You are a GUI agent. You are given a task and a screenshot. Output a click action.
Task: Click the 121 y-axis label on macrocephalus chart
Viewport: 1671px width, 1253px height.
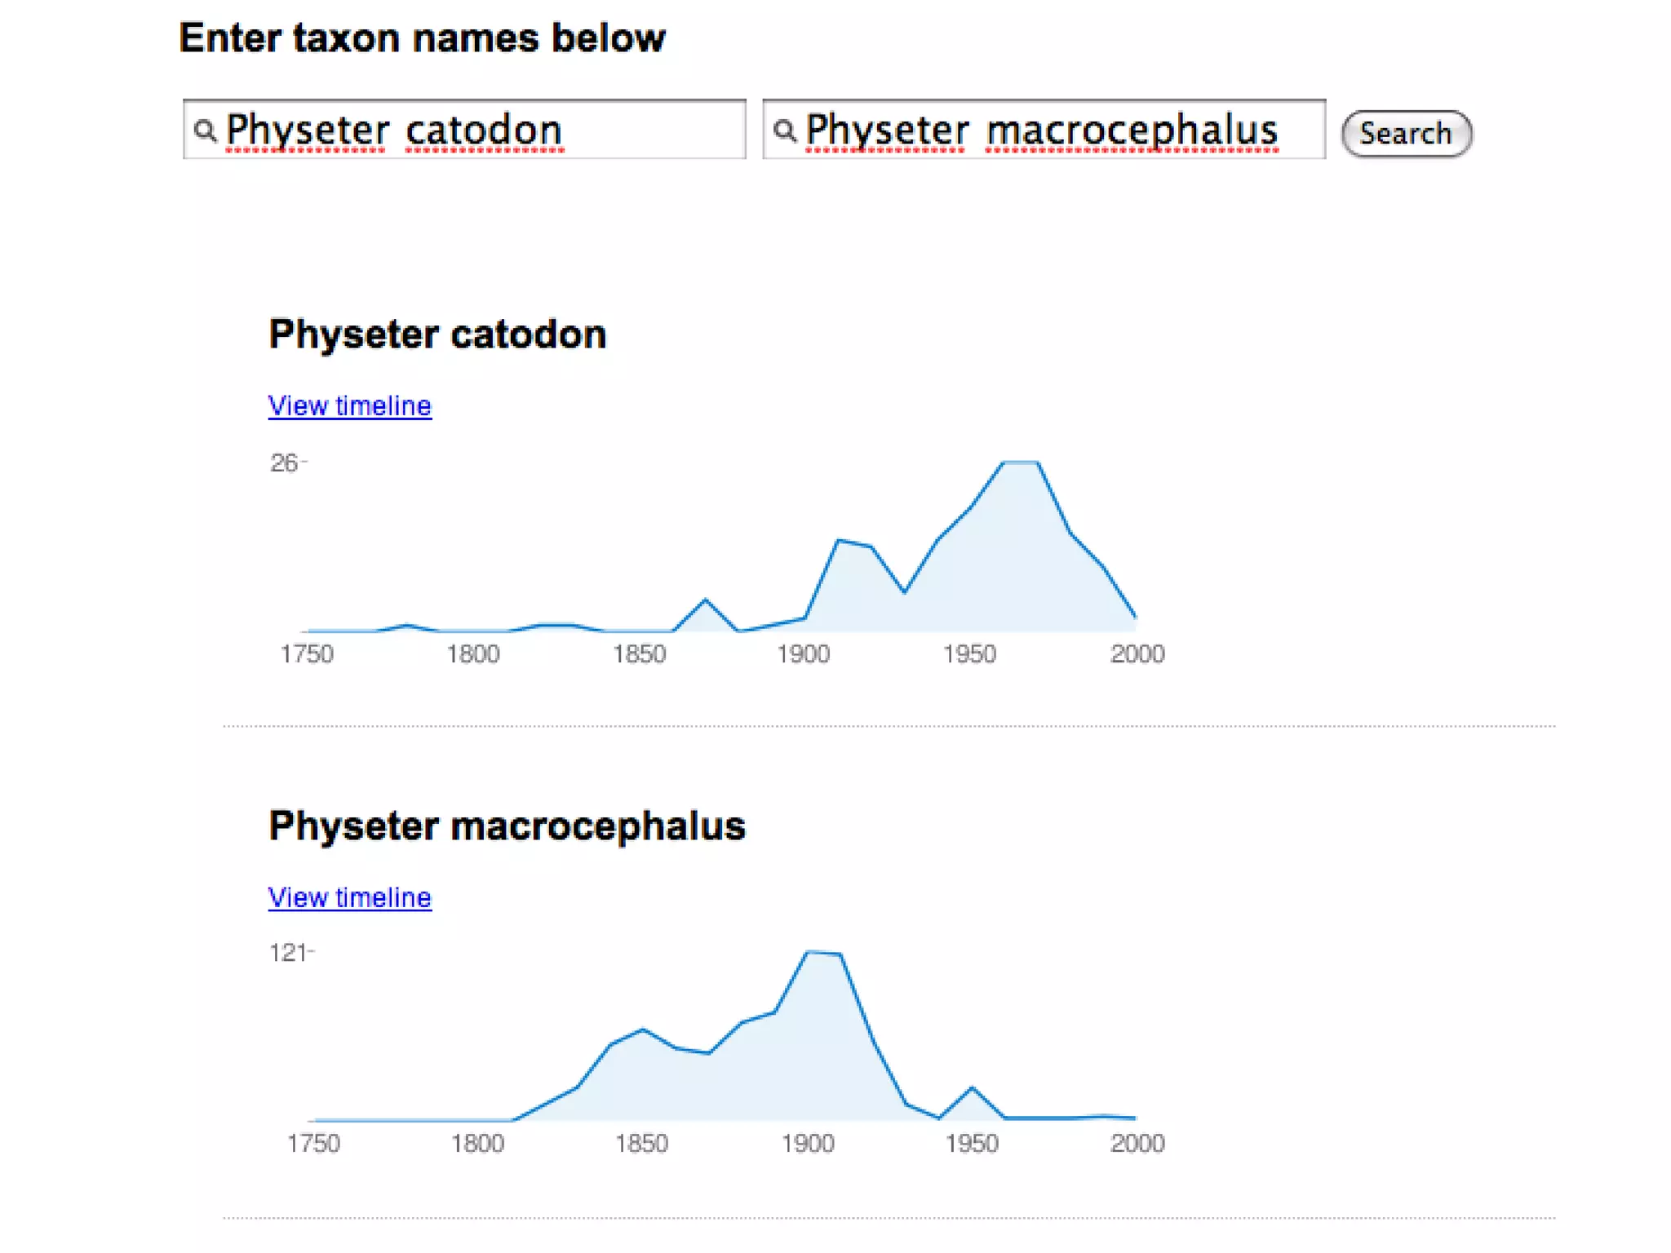click(287, 953)
